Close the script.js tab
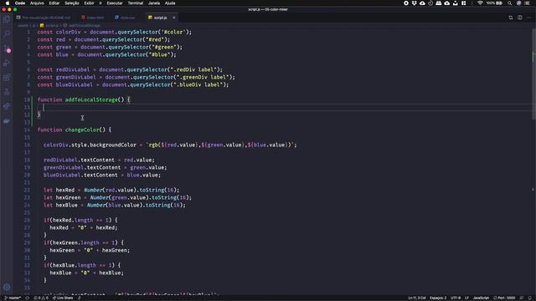Viewport: 536px width, 301px height. pos(173,18)
